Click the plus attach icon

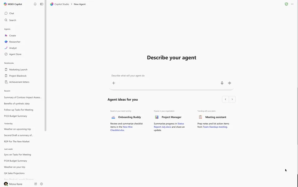pos(114,83)
